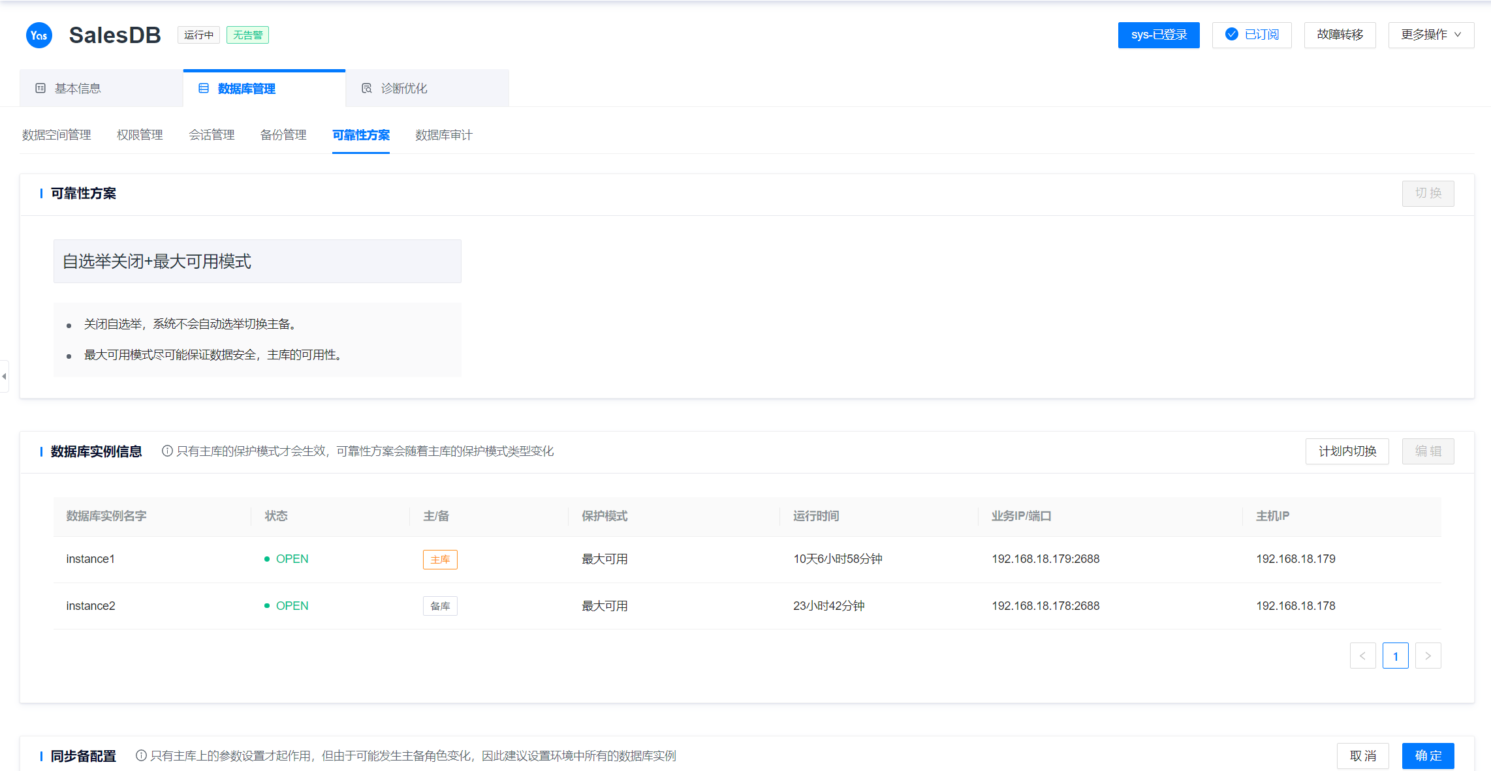
Task: Click the 取消 cancel button
Action: pyautogui.click(x=1362, y=755)
